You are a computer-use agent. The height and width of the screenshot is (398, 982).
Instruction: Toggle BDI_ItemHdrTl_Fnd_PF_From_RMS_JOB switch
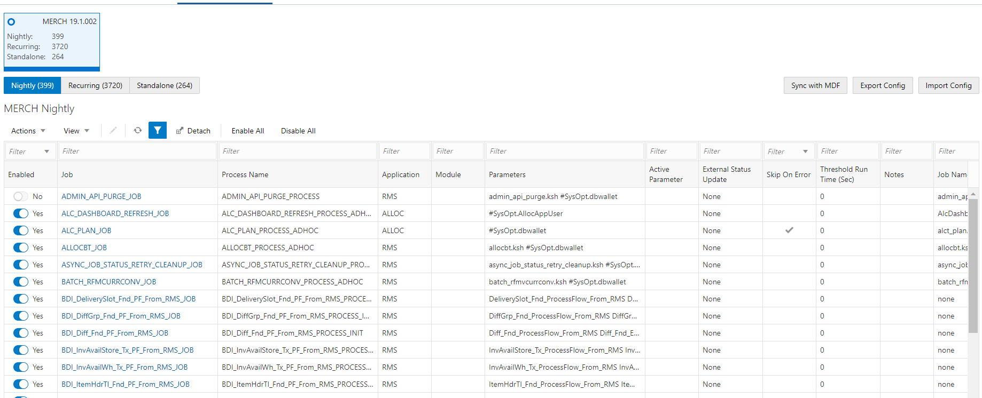pyautogui.click(x=21, y=384)
